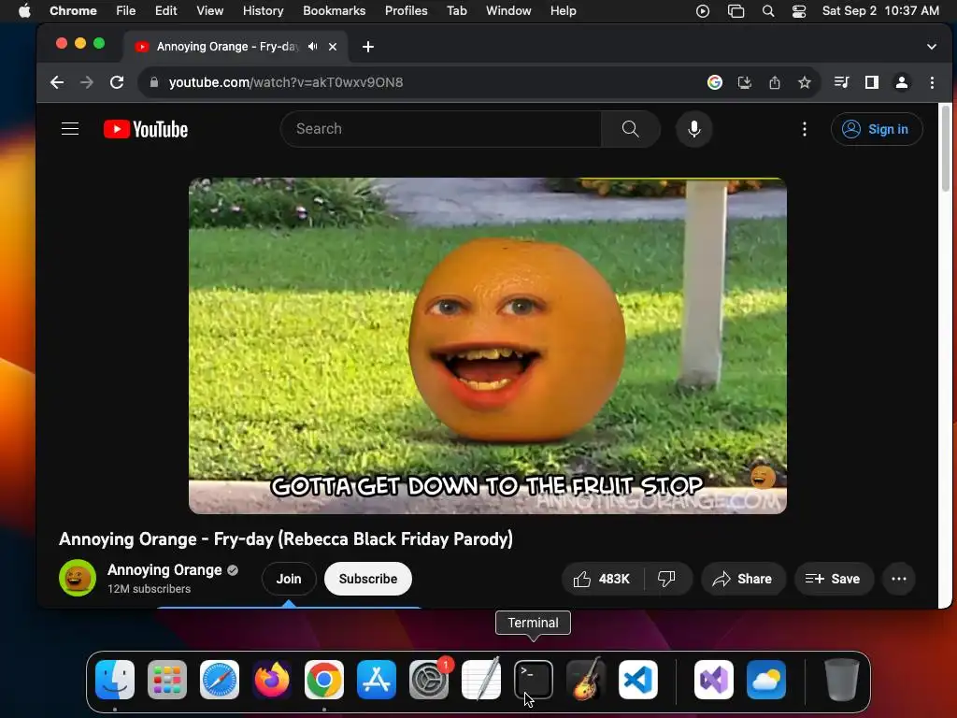Open Safari from the Dock
The image size is (957, 718).
click(x=219, y=680)
